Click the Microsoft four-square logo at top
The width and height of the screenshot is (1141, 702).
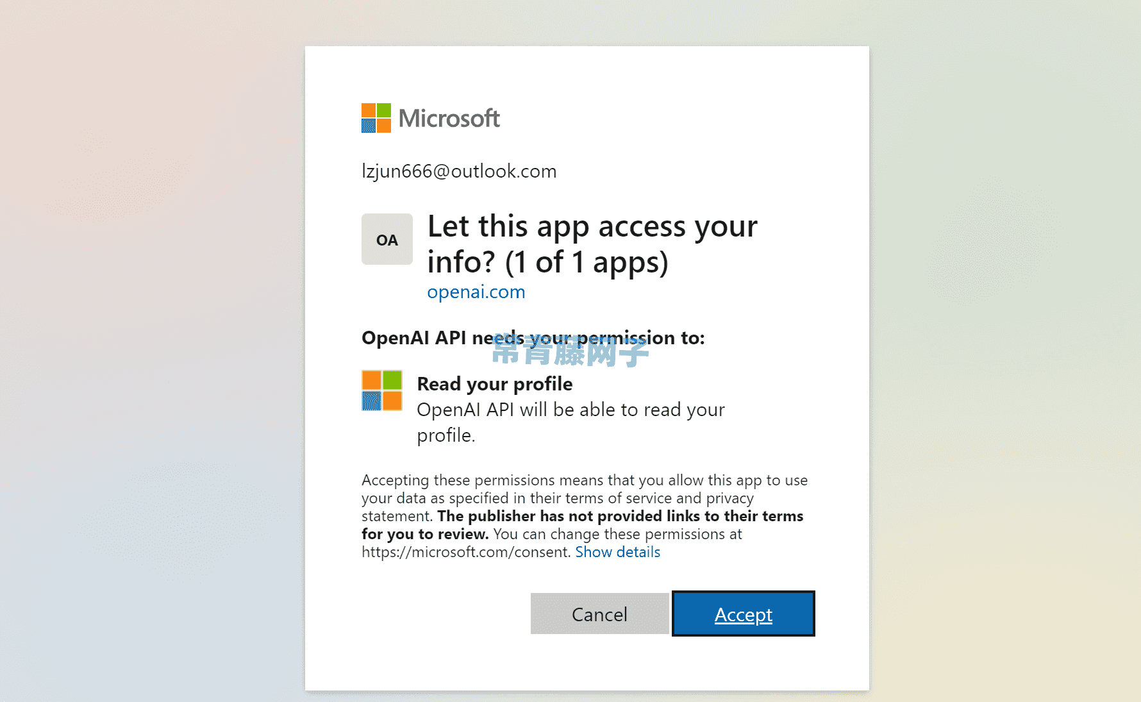pyautogui.click(x=376, y=118)
